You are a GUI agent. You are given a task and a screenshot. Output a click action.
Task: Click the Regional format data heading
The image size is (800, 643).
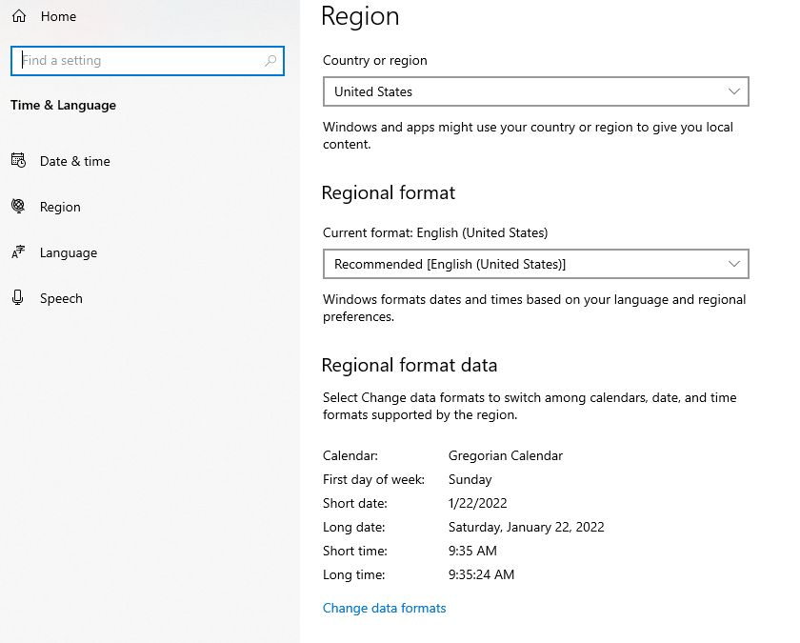pos(410,365)
